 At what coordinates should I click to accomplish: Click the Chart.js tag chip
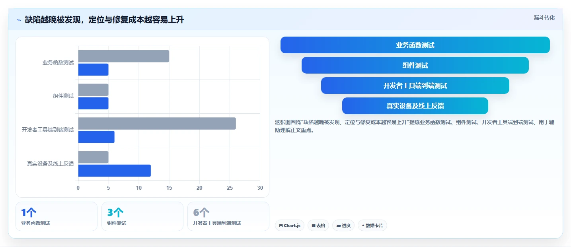point(290,226)
